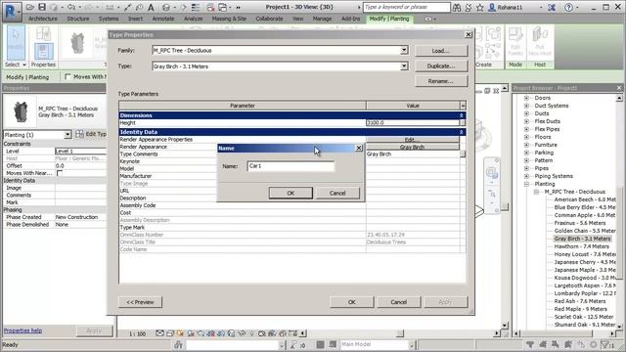Click the Switch Windows icon
Image resolution: width=626 pixels, height=352 pixels.
click(223, 7)
